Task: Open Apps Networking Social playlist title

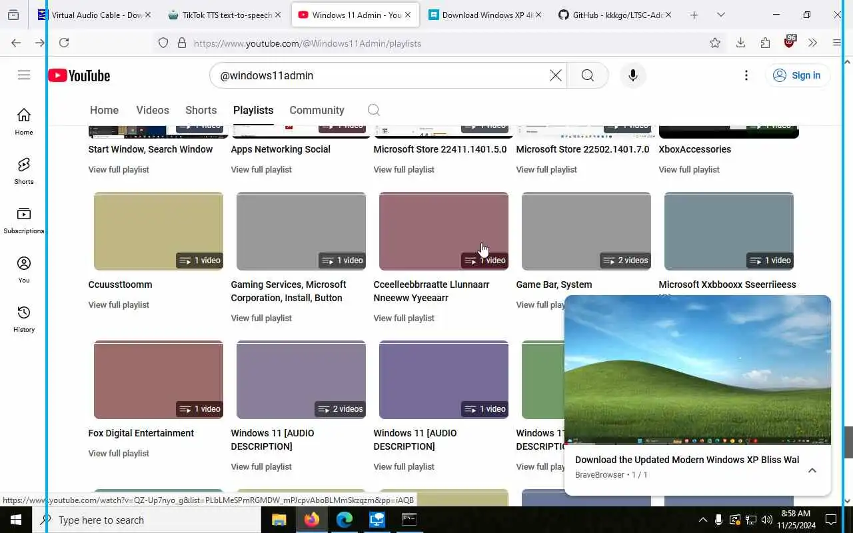Action: pos(281,149)
